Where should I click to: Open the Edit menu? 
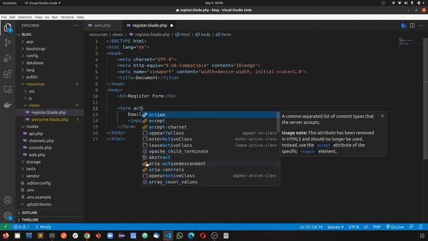pos(12,17)
